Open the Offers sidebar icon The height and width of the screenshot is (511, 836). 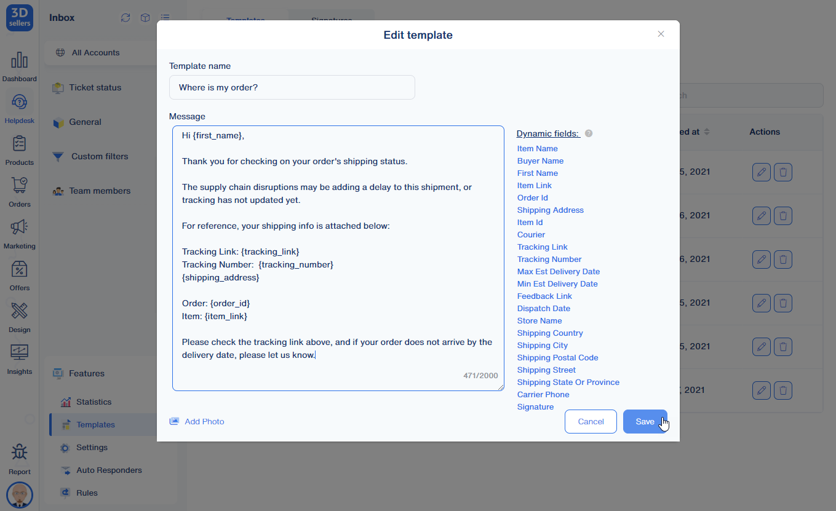pyautogui.click(x=19, y=270)
